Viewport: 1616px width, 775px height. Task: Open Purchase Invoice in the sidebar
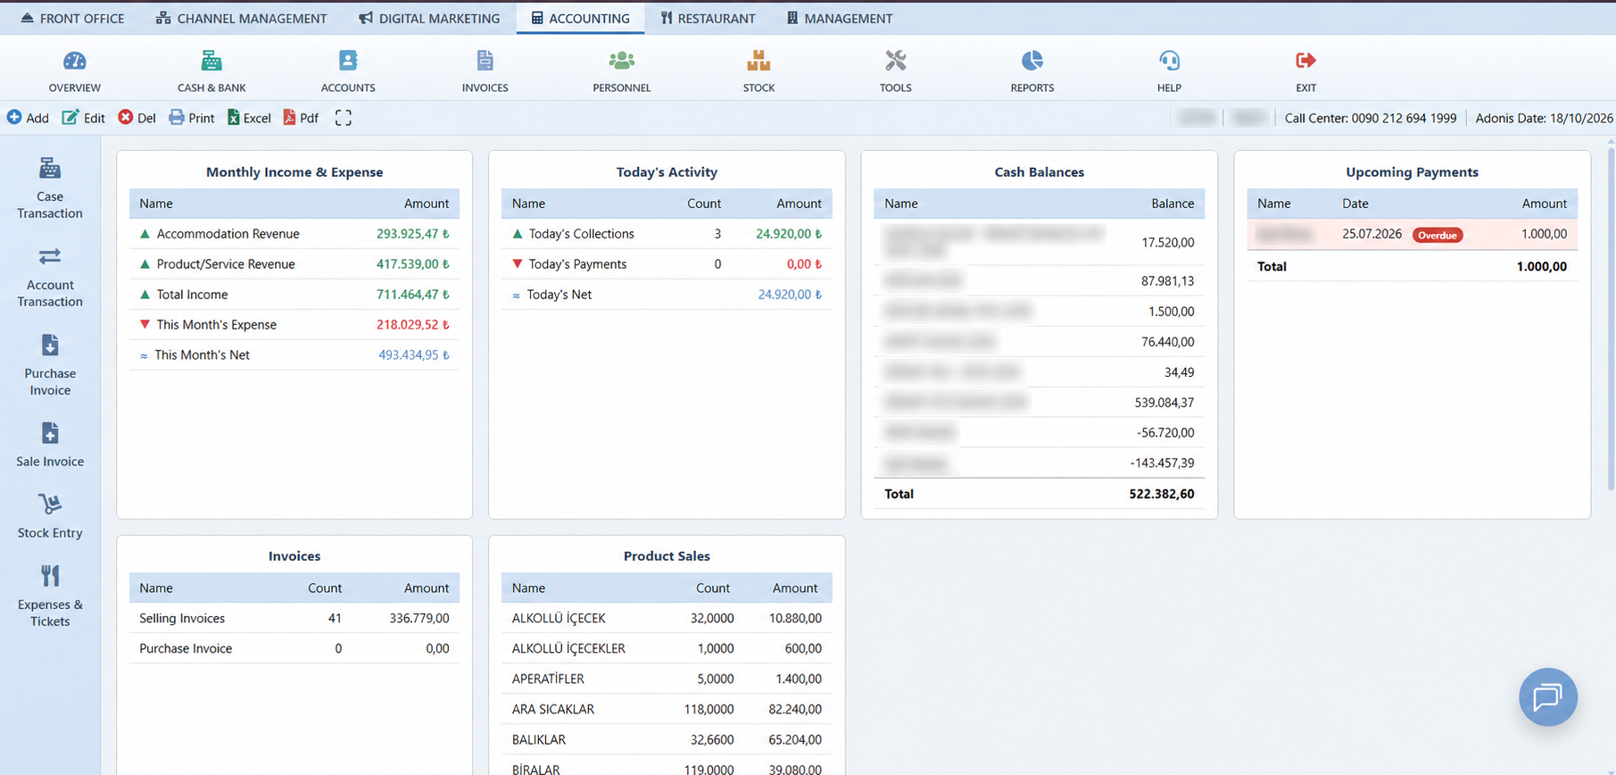click(x=50, y=346)
